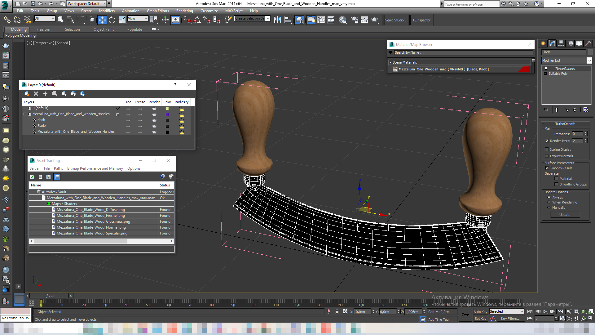This screenshot has width=595, height=335.
Task: Enable Isoline Display checkbox
Action: pos(547,150)
